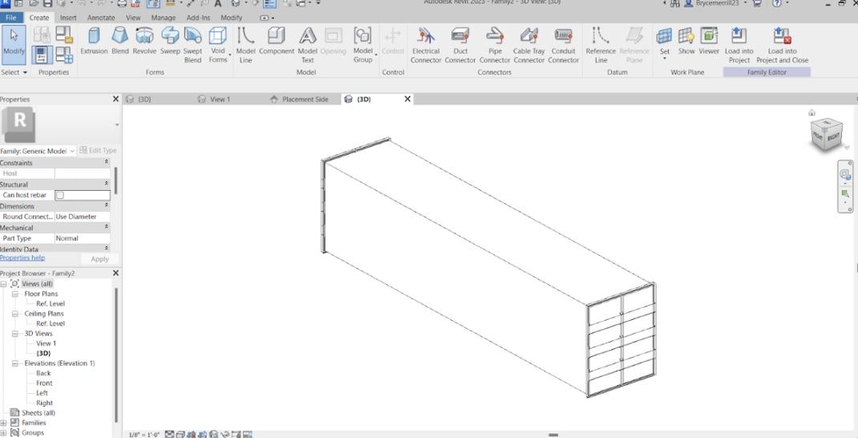858x438 pixels.
Task: Click the Round Connector Use Diameter value
Action: [82, 217]
